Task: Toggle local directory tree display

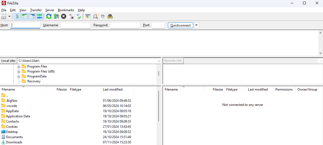Action: [x=25, y=16]
